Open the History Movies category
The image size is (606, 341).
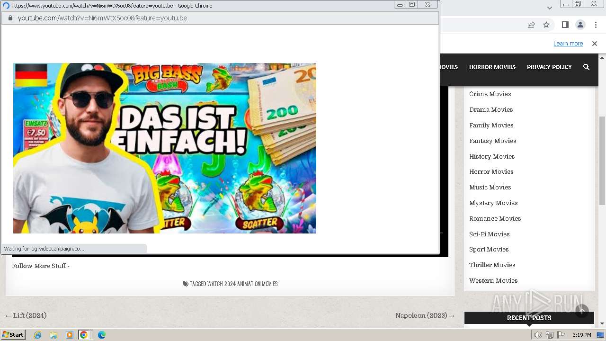tap(492, 156)
